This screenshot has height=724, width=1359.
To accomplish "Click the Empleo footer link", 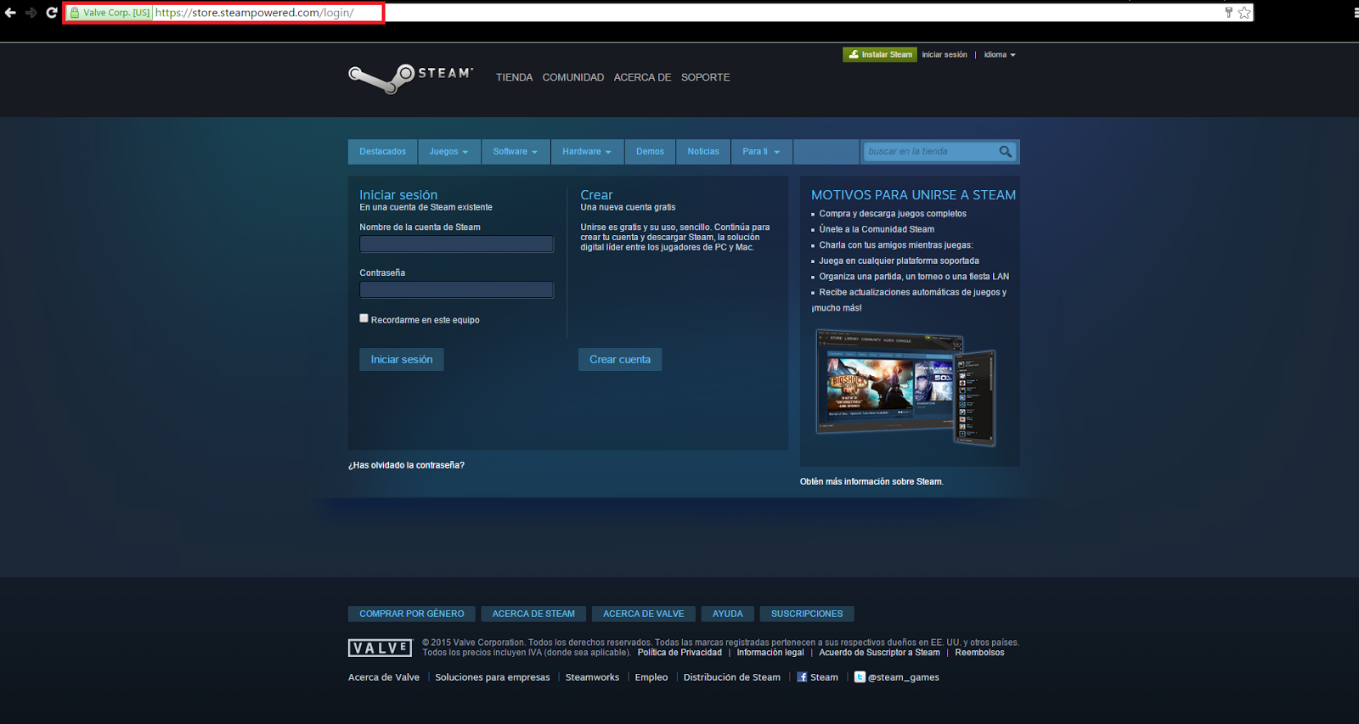I will click(651, 677).
